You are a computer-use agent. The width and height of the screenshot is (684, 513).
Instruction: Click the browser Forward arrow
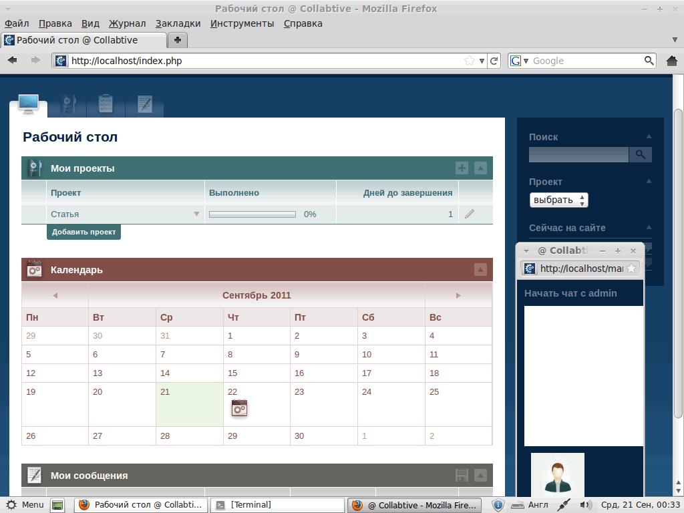click(36, 60)
